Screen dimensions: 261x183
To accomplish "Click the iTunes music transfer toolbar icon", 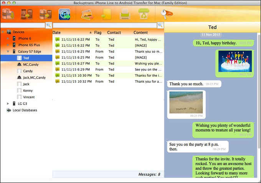I will click(64, 14).
